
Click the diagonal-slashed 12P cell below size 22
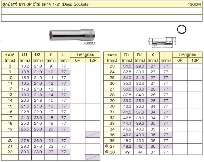pyautogui.click(x=92, y=157)
